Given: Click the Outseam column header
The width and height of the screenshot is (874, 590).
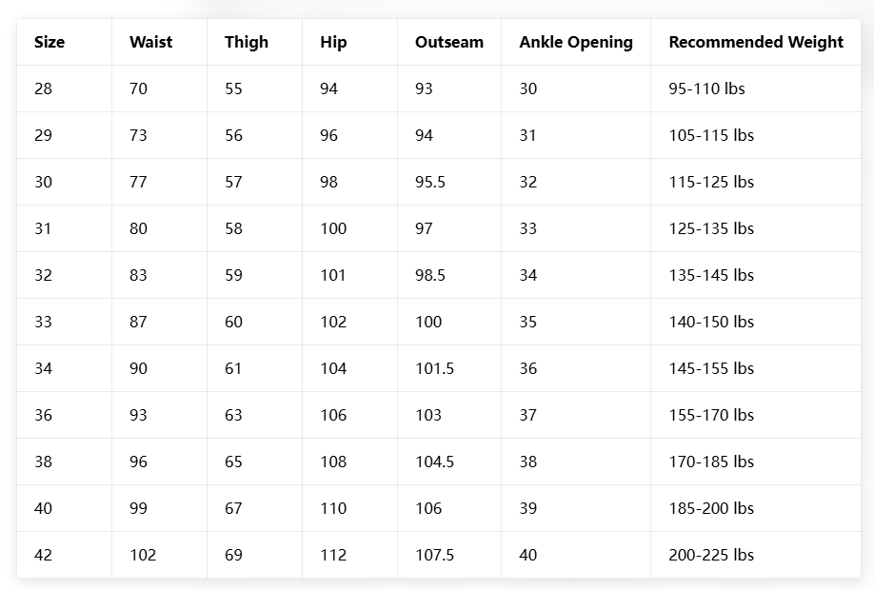Looking at the screenshot, I should [x=448, y=42].
